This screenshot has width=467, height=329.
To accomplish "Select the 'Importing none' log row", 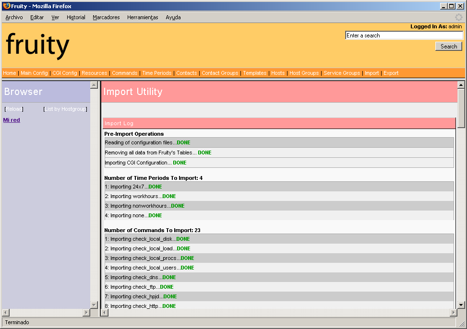I will click(279, 215).
